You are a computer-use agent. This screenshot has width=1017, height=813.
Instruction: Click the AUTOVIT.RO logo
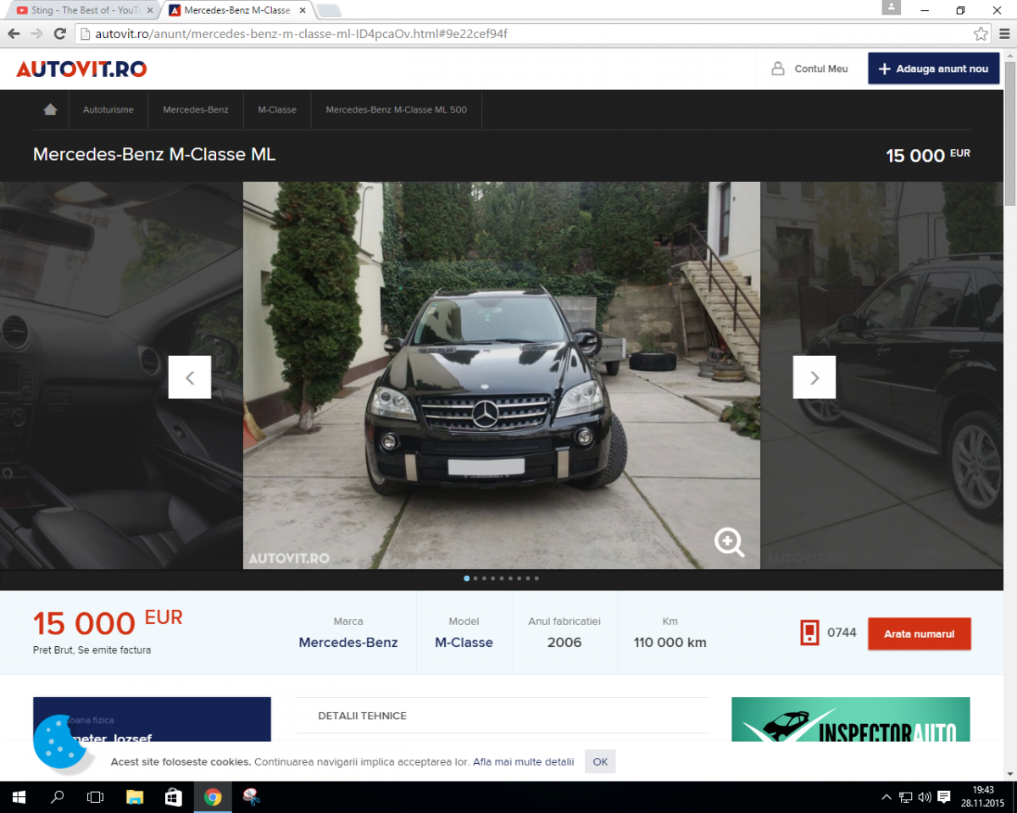[x=81, y=69]
